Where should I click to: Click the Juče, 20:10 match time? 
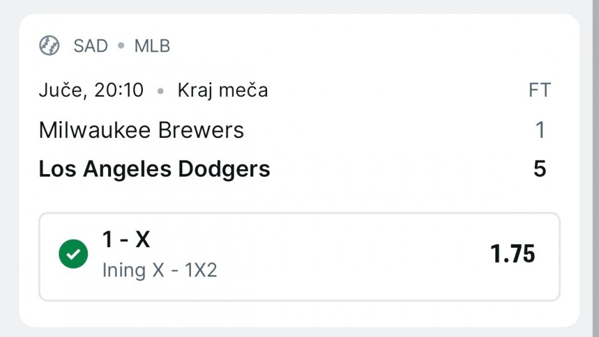coord(91,90)
